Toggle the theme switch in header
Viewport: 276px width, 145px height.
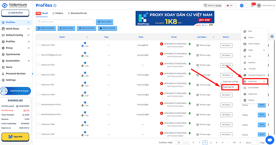pos(244,6)
